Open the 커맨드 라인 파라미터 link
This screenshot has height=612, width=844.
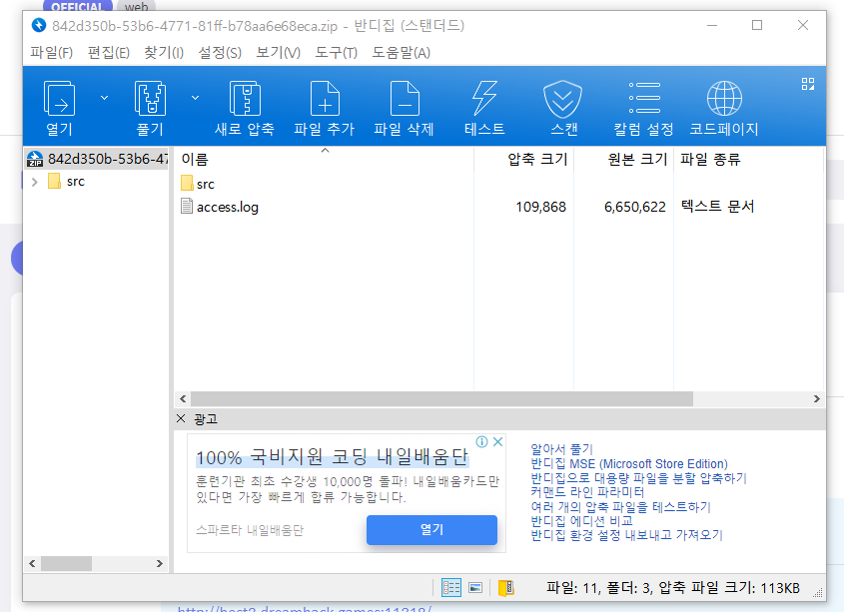tap(587, 492)
